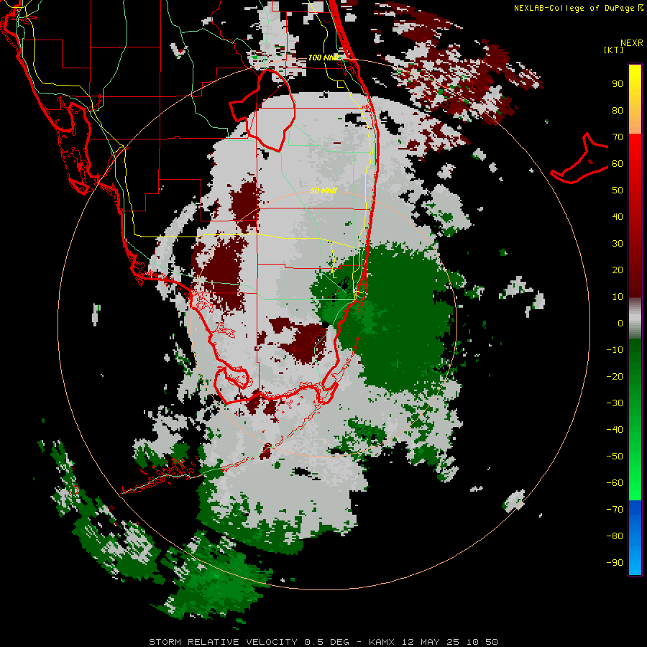Click the 70 value on the velocity scale

coord(618,137)
